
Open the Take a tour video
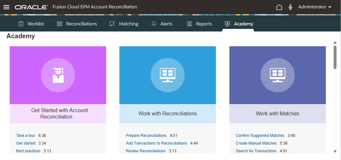coord(26,136)
